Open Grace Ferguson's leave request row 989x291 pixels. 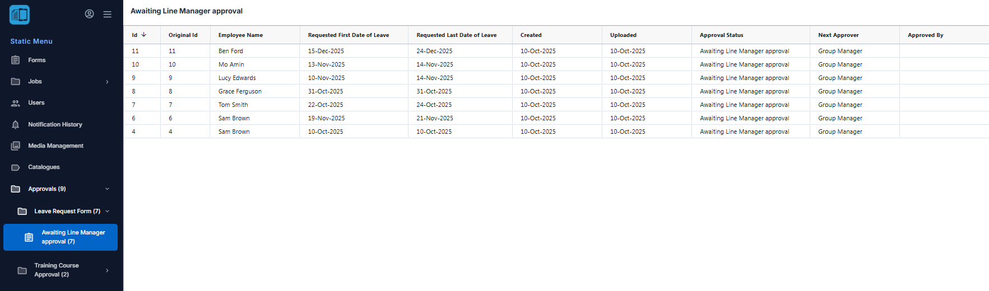tap(240, 91)
